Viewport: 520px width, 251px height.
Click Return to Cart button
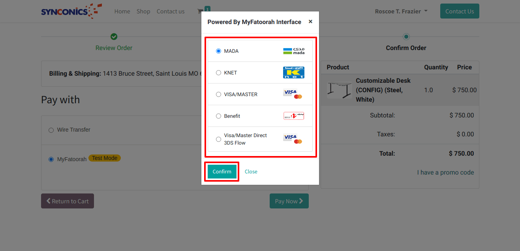[68, 201]
